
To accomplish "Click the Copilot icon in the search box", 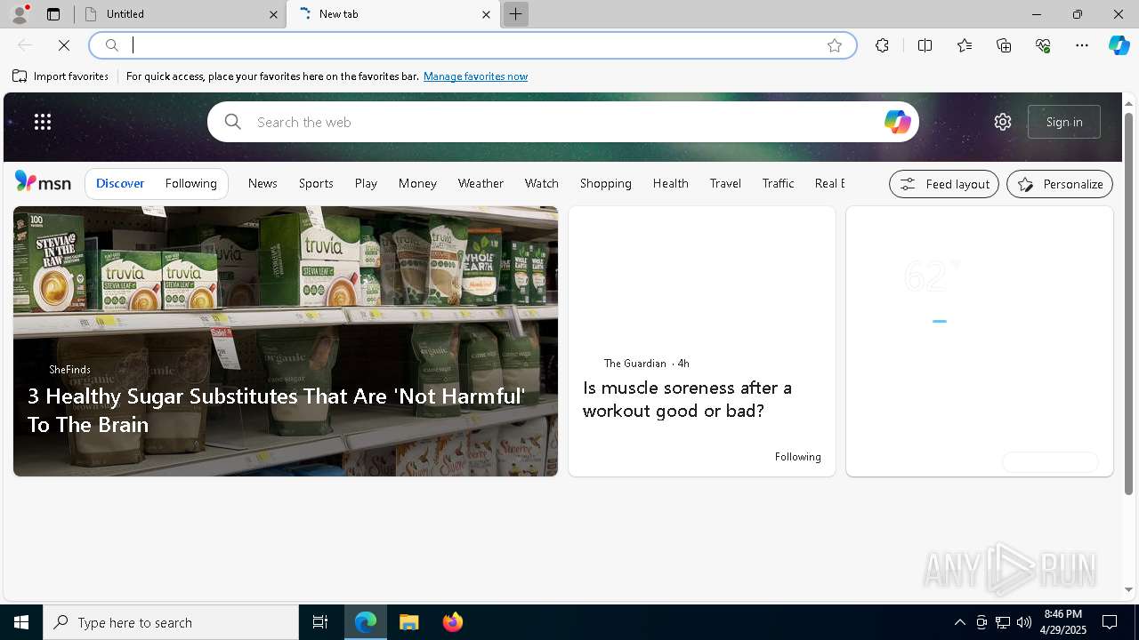I will click(x=897, y=122).
